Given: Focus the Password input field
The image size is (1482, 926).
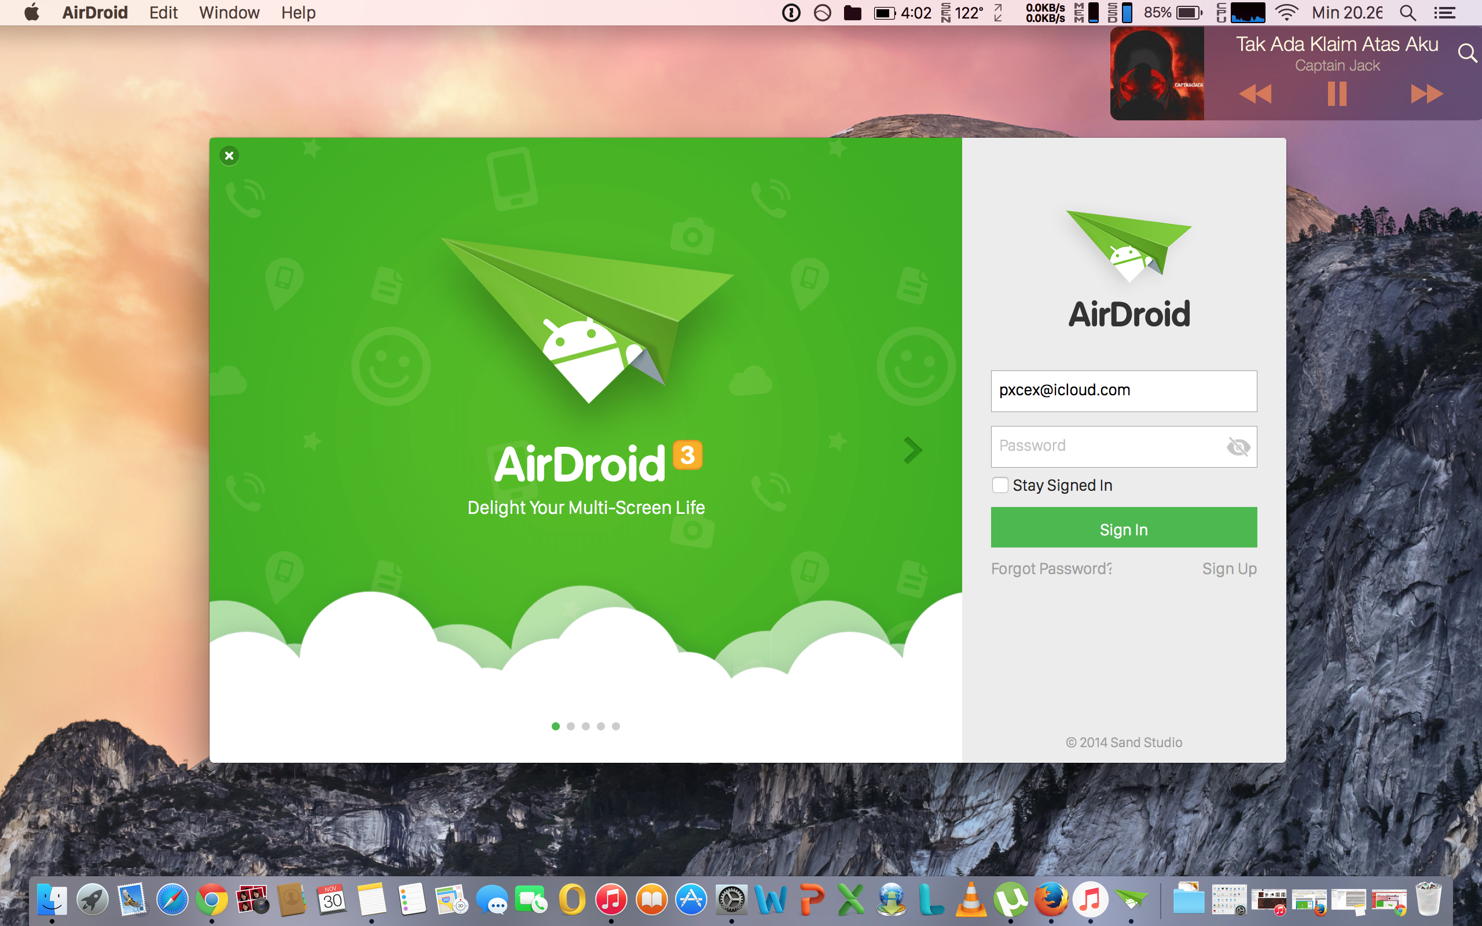Looking at the screenshot, I should pos(1124,446).
